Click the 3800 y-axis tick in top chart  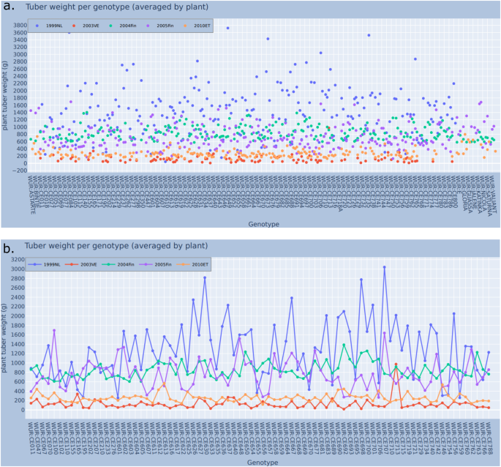pos(18,26)
